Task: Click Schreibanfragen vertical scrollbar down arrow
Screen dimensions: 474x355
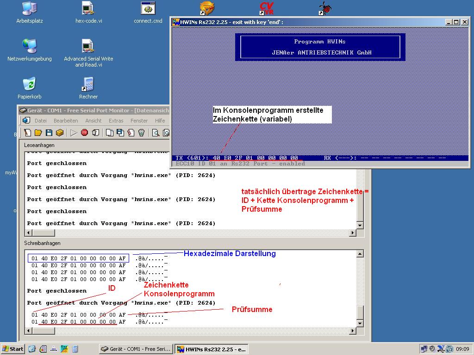Action: click(360, 323)
